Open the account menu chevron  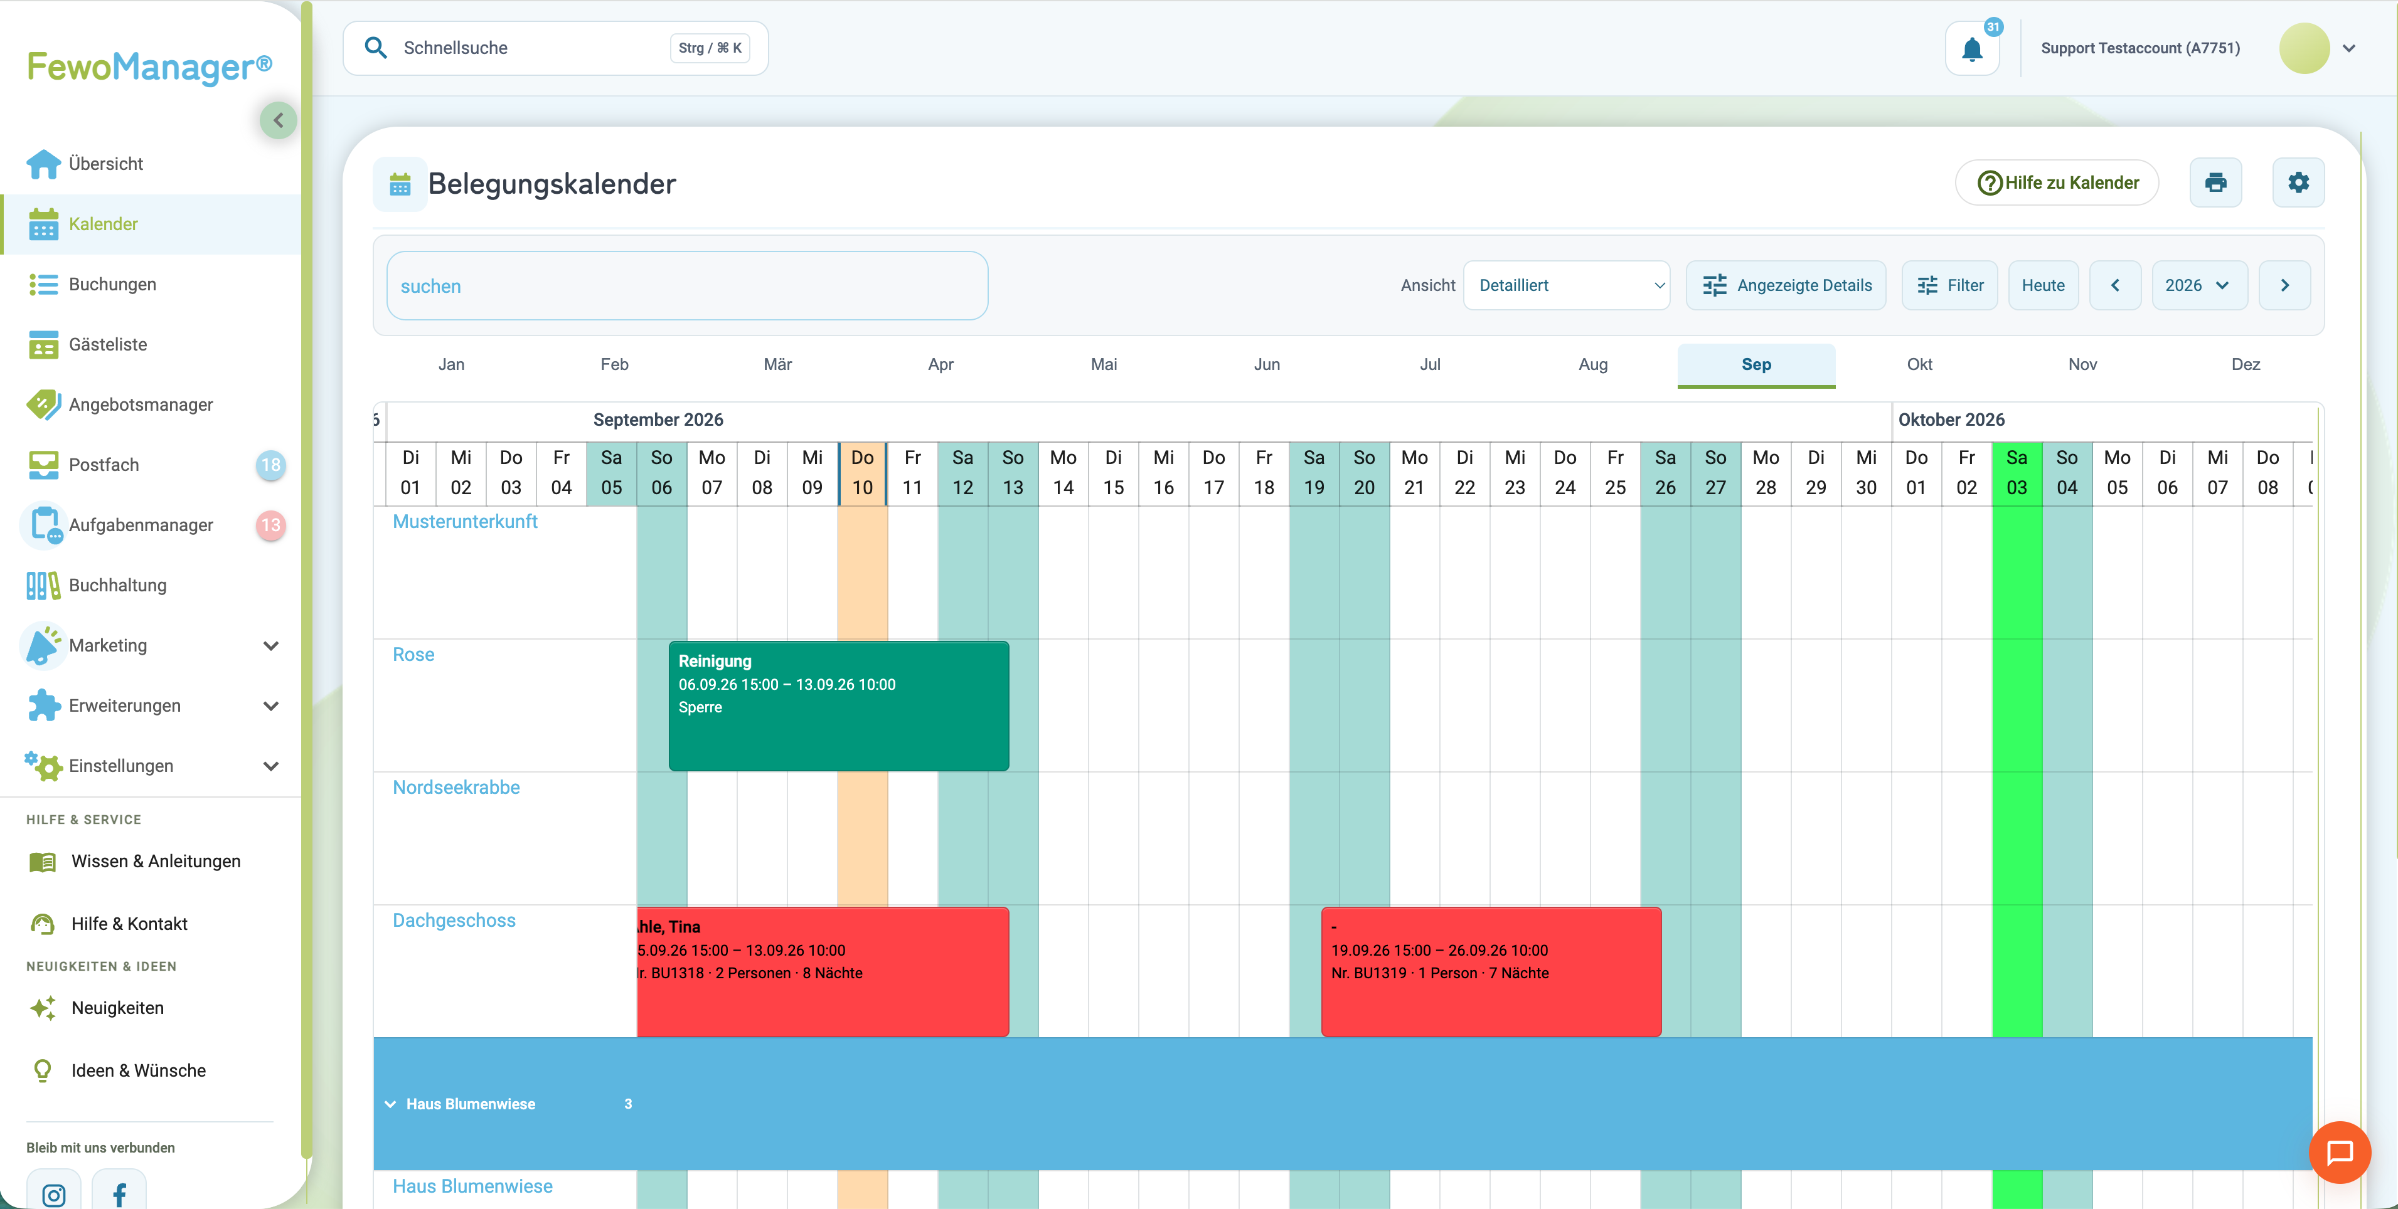pos(2350,48)
